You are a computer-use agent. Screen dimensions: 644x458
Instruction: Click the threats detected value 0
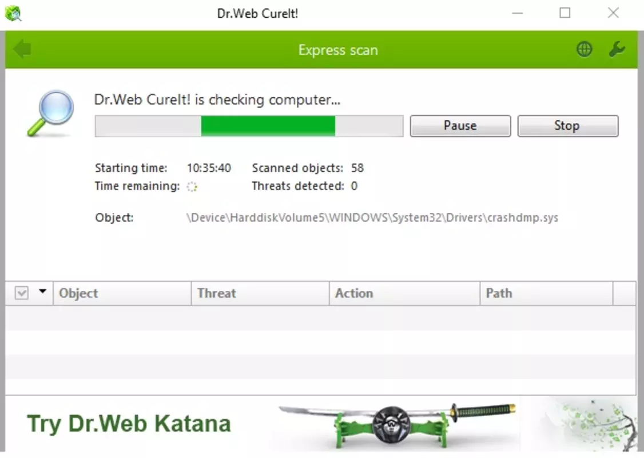[x=354, y=186]
